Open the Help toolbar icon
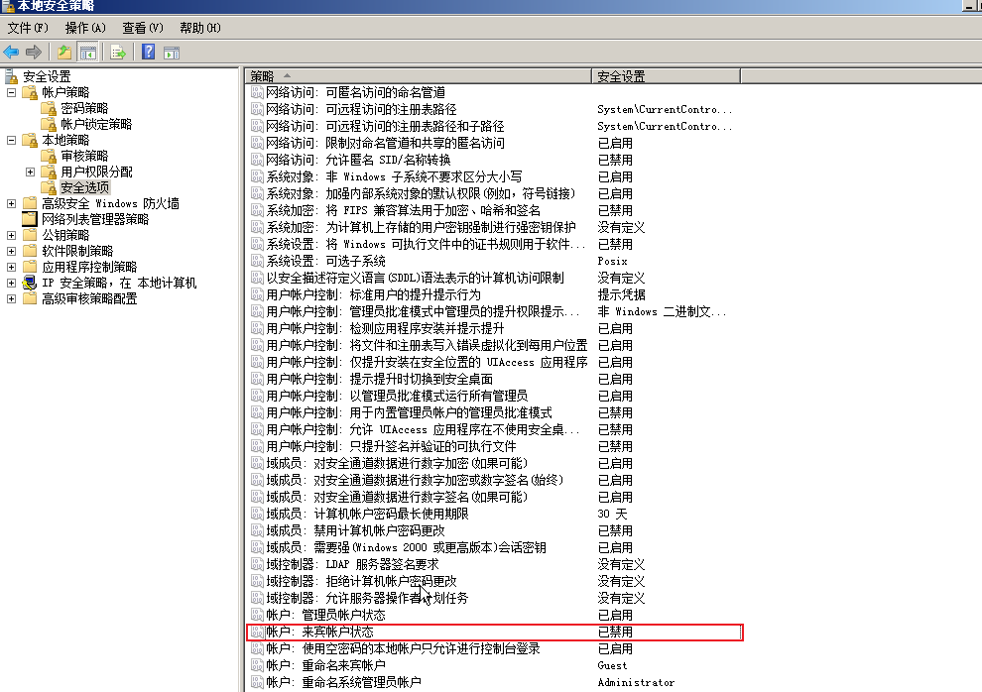Image resolution: width=982 pixels, height=692 pixels. click(x=149, y=52)
